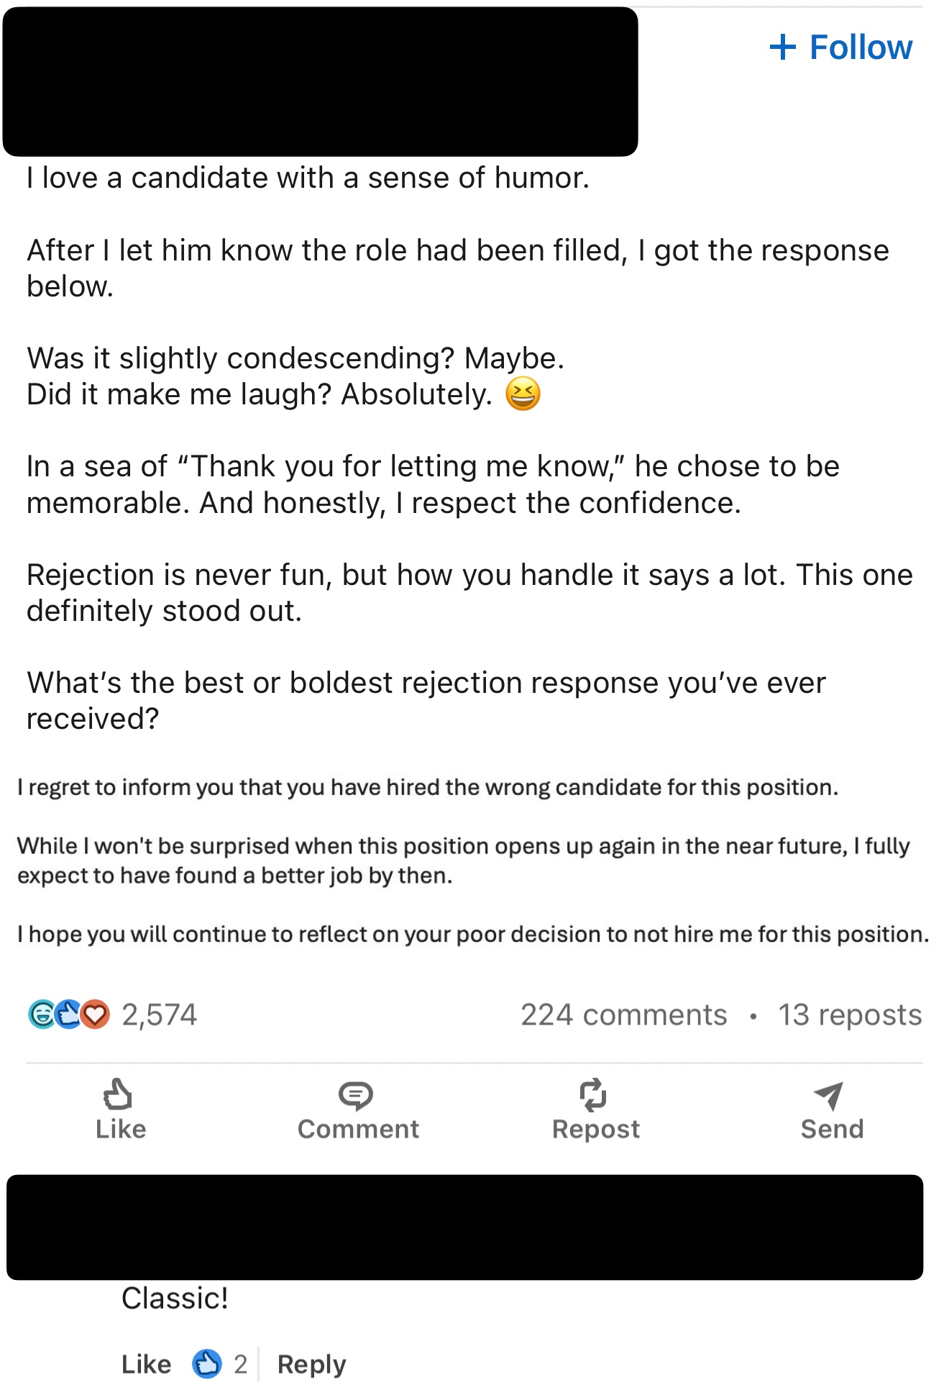Open the candidate's rejection response image
The width and height of the screenshot is (949, 1398).
472,861
